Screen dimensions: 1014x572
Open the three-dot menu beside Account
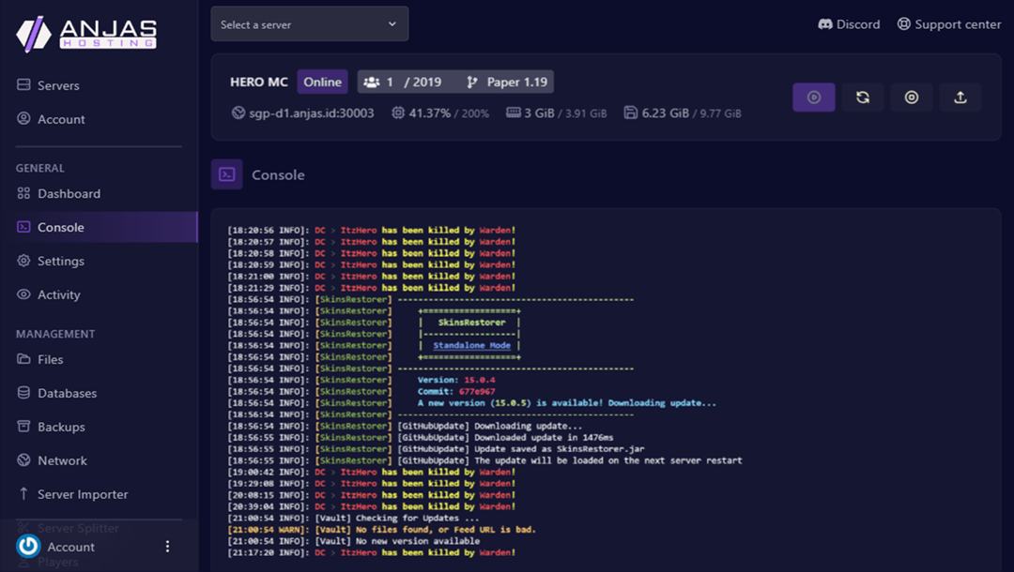pos(167,546)
